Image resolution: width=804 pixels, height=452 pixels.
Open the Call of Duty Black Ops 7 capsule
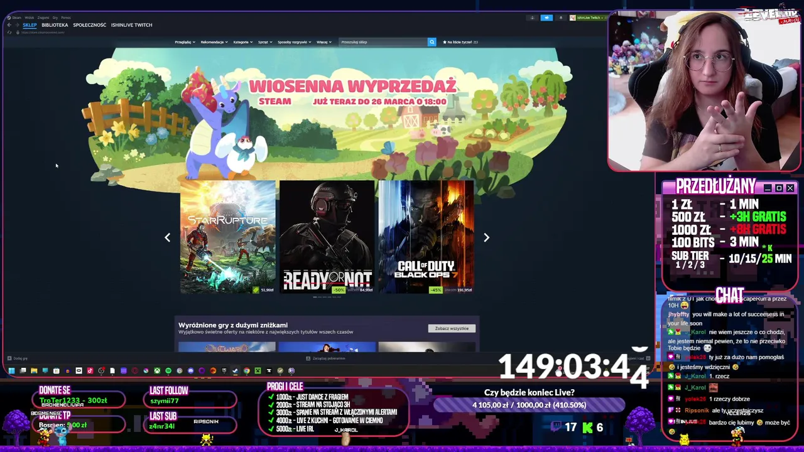tap(426, 237)
